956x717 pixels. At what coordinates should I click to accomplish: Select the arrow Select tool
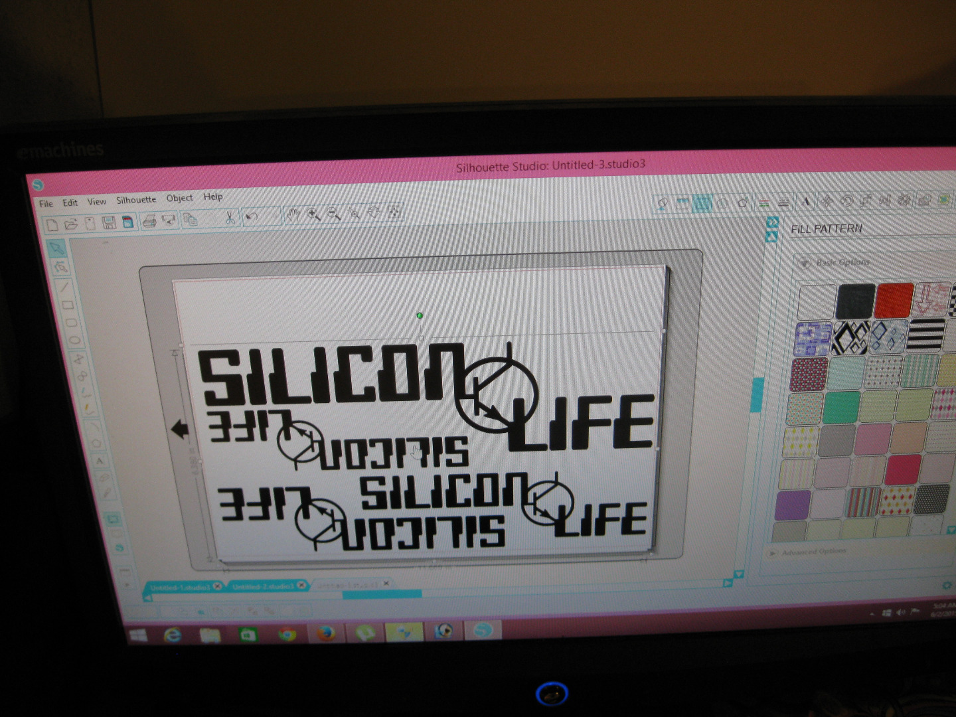[56, 248]
